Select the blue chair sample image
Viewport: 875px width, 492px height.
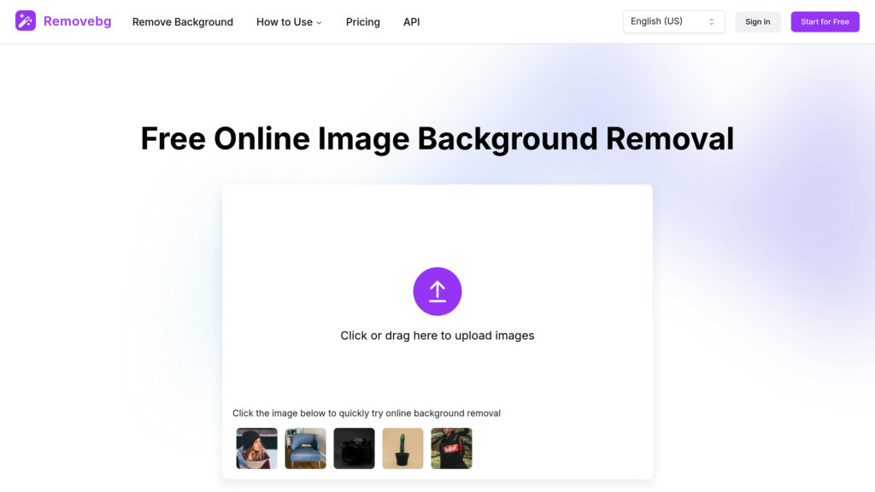pos(305,448)
